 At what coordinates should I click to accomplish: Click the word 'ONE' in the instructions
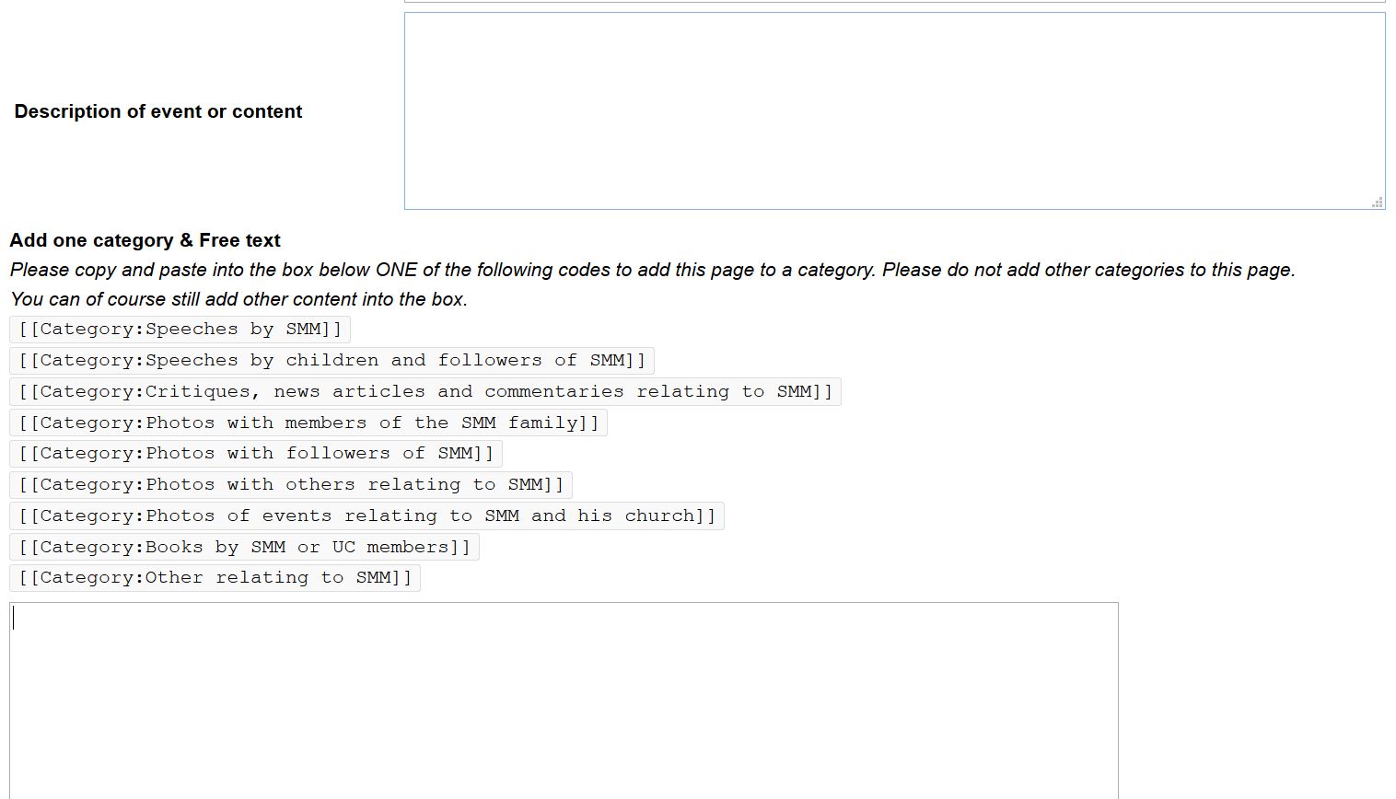pos(396,270)
